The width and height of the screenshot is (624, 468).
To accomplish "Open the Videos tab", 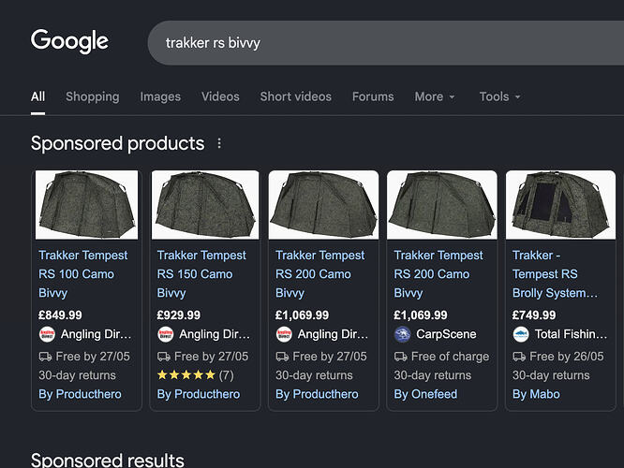I will click(x=220, y=96).
